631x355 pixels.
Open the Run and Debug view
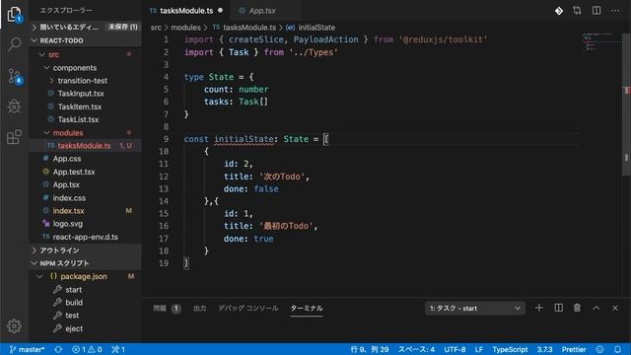15,106
